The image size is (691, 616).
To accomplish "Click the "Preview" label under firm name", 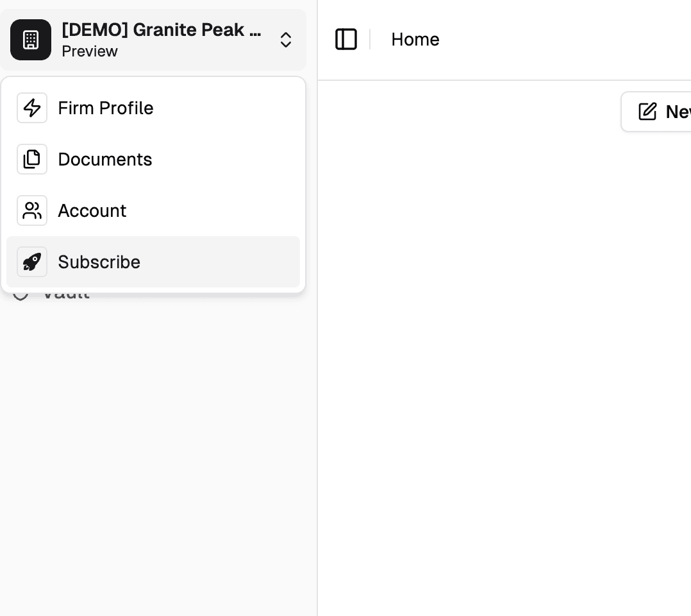I will pyautogui.click(x=90, y=51).
